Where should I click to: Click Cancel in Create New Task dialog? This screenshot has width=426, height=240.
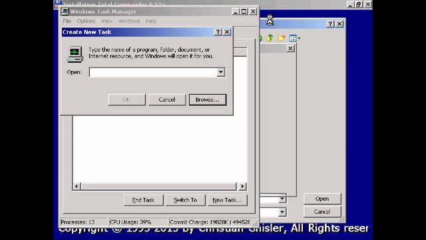[167, 99]
